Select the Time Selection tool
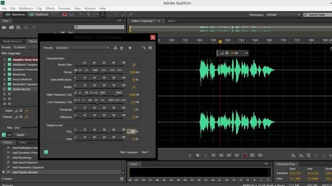This screenshot has width=332, height=186. (103, 14)
